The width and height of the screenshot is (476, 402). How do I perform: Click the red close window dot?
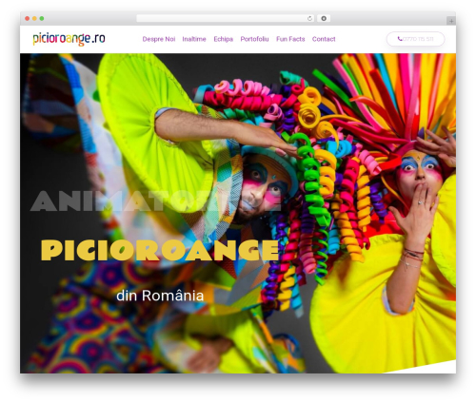[28, 18]
